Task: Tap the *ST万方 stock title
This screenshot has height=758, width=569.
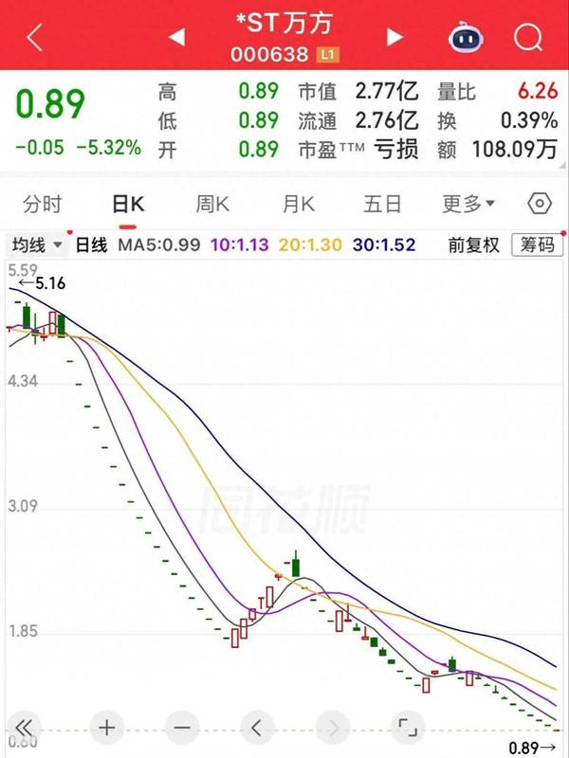Action: pos(284,23)
